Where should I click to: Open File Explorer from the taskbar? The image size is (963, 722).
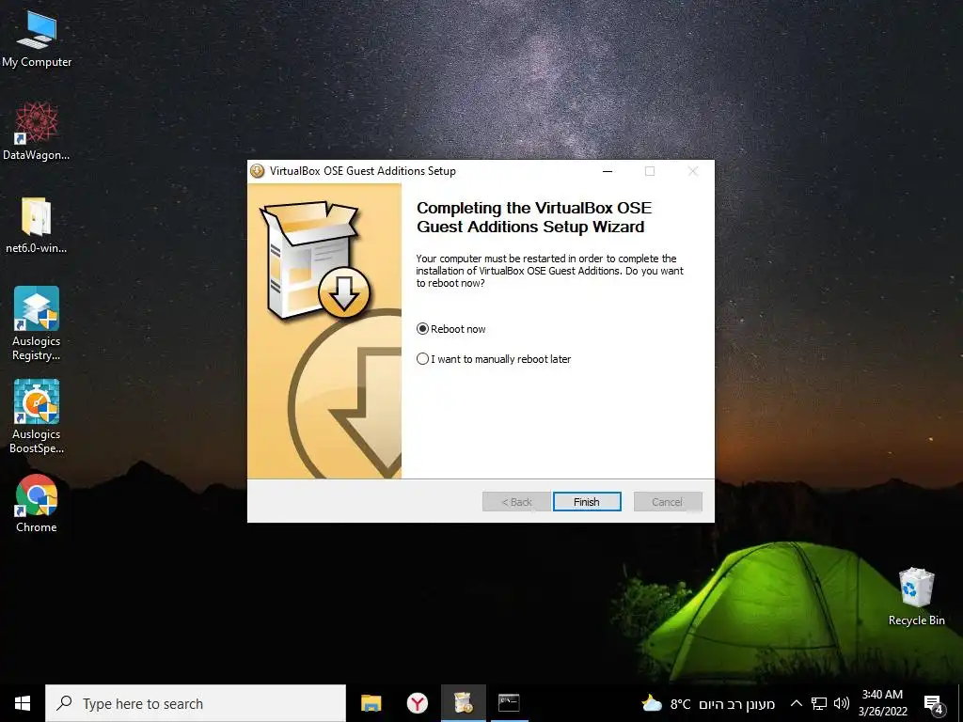(371, 703)
